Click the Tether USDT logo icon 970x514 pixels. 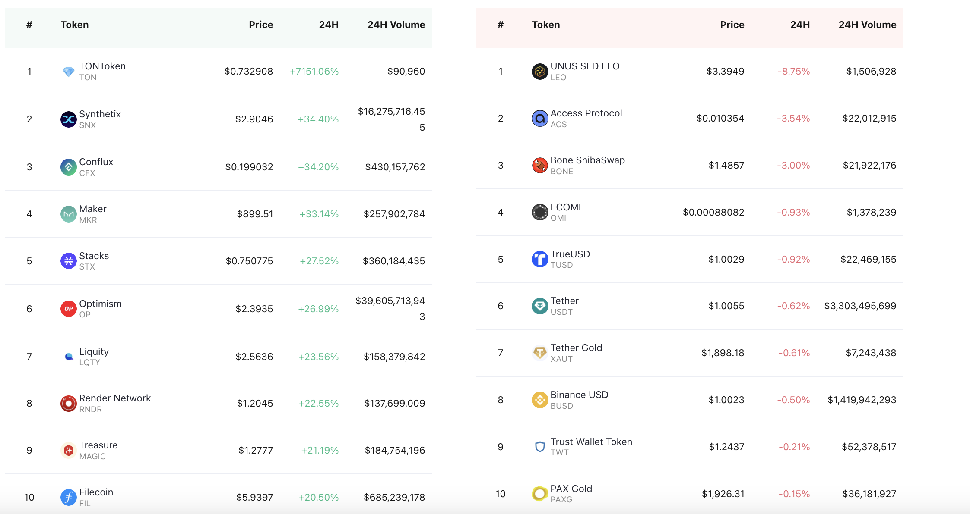pos(540,306)
